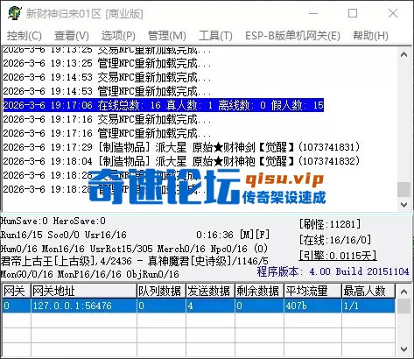
Task: Minimize the 新财神归来01区 window
Action: 313,13
